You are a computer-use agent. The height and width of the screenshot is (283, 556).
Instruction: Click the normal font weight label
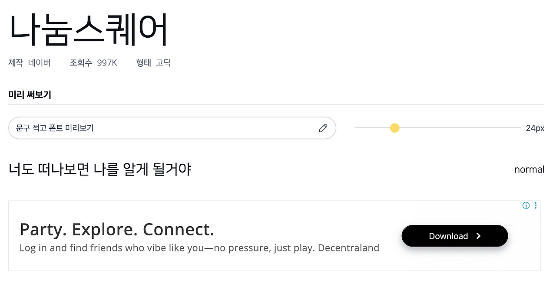coord(529,169)
